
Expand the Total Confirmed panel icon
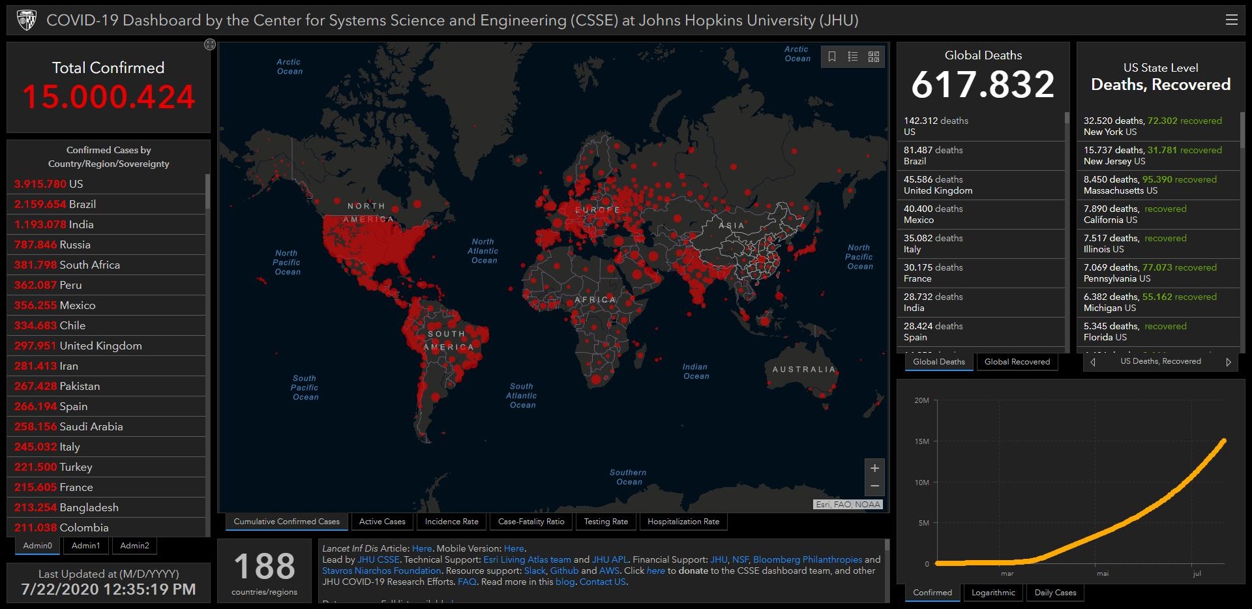click(209, 44)
